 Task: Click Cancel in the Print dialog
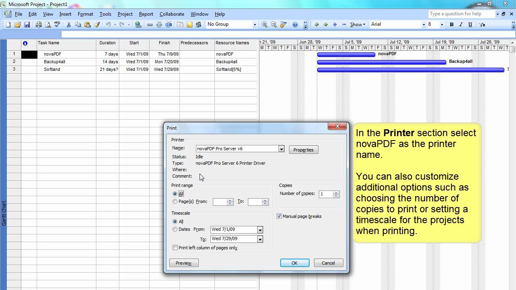(329, 263)
